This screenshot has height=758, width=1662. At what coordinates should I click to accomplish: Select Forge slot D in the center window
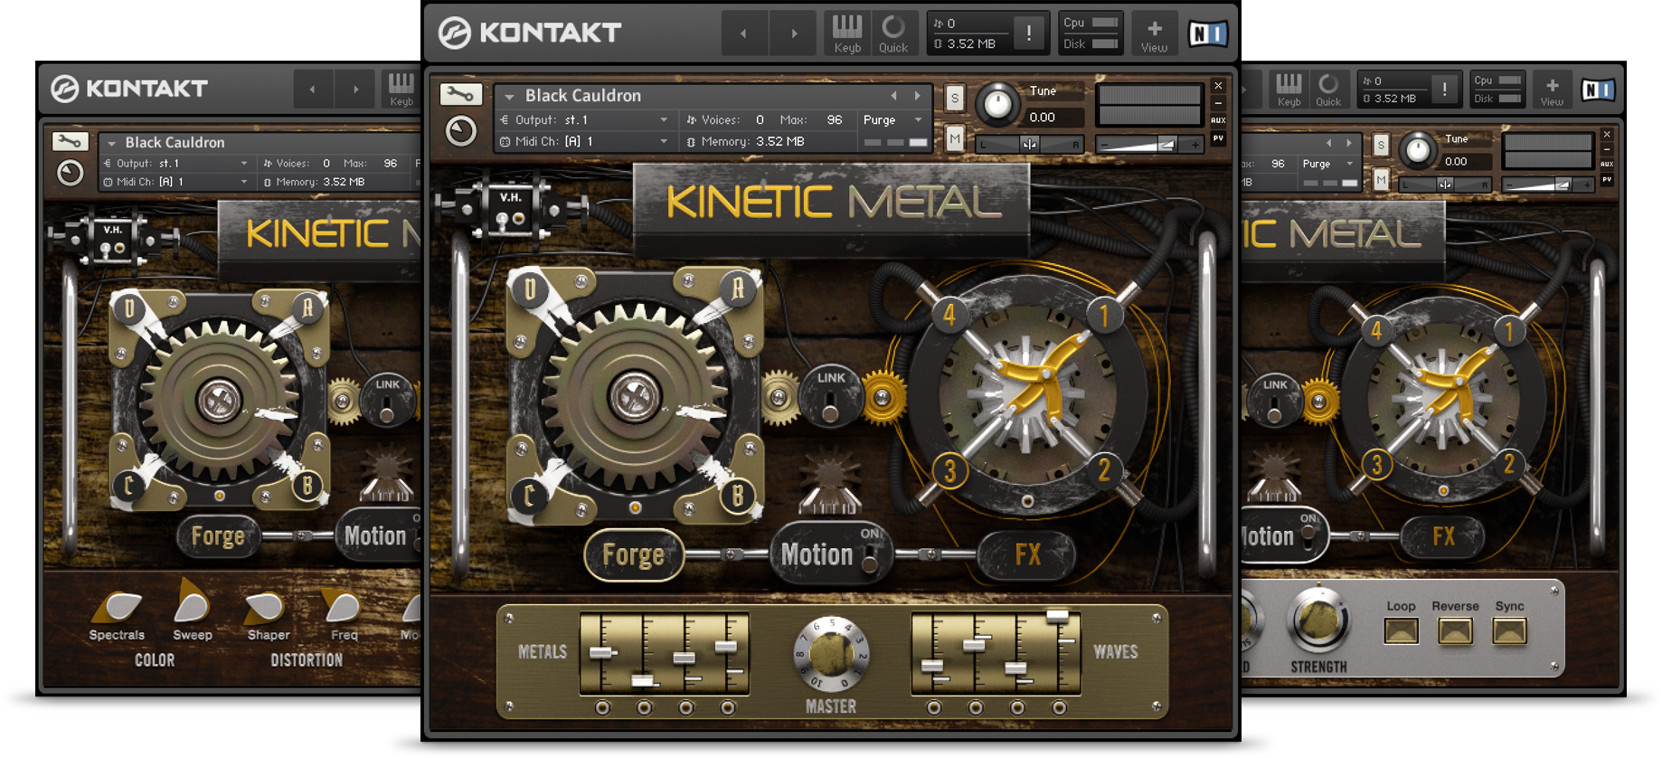[530, 289]
